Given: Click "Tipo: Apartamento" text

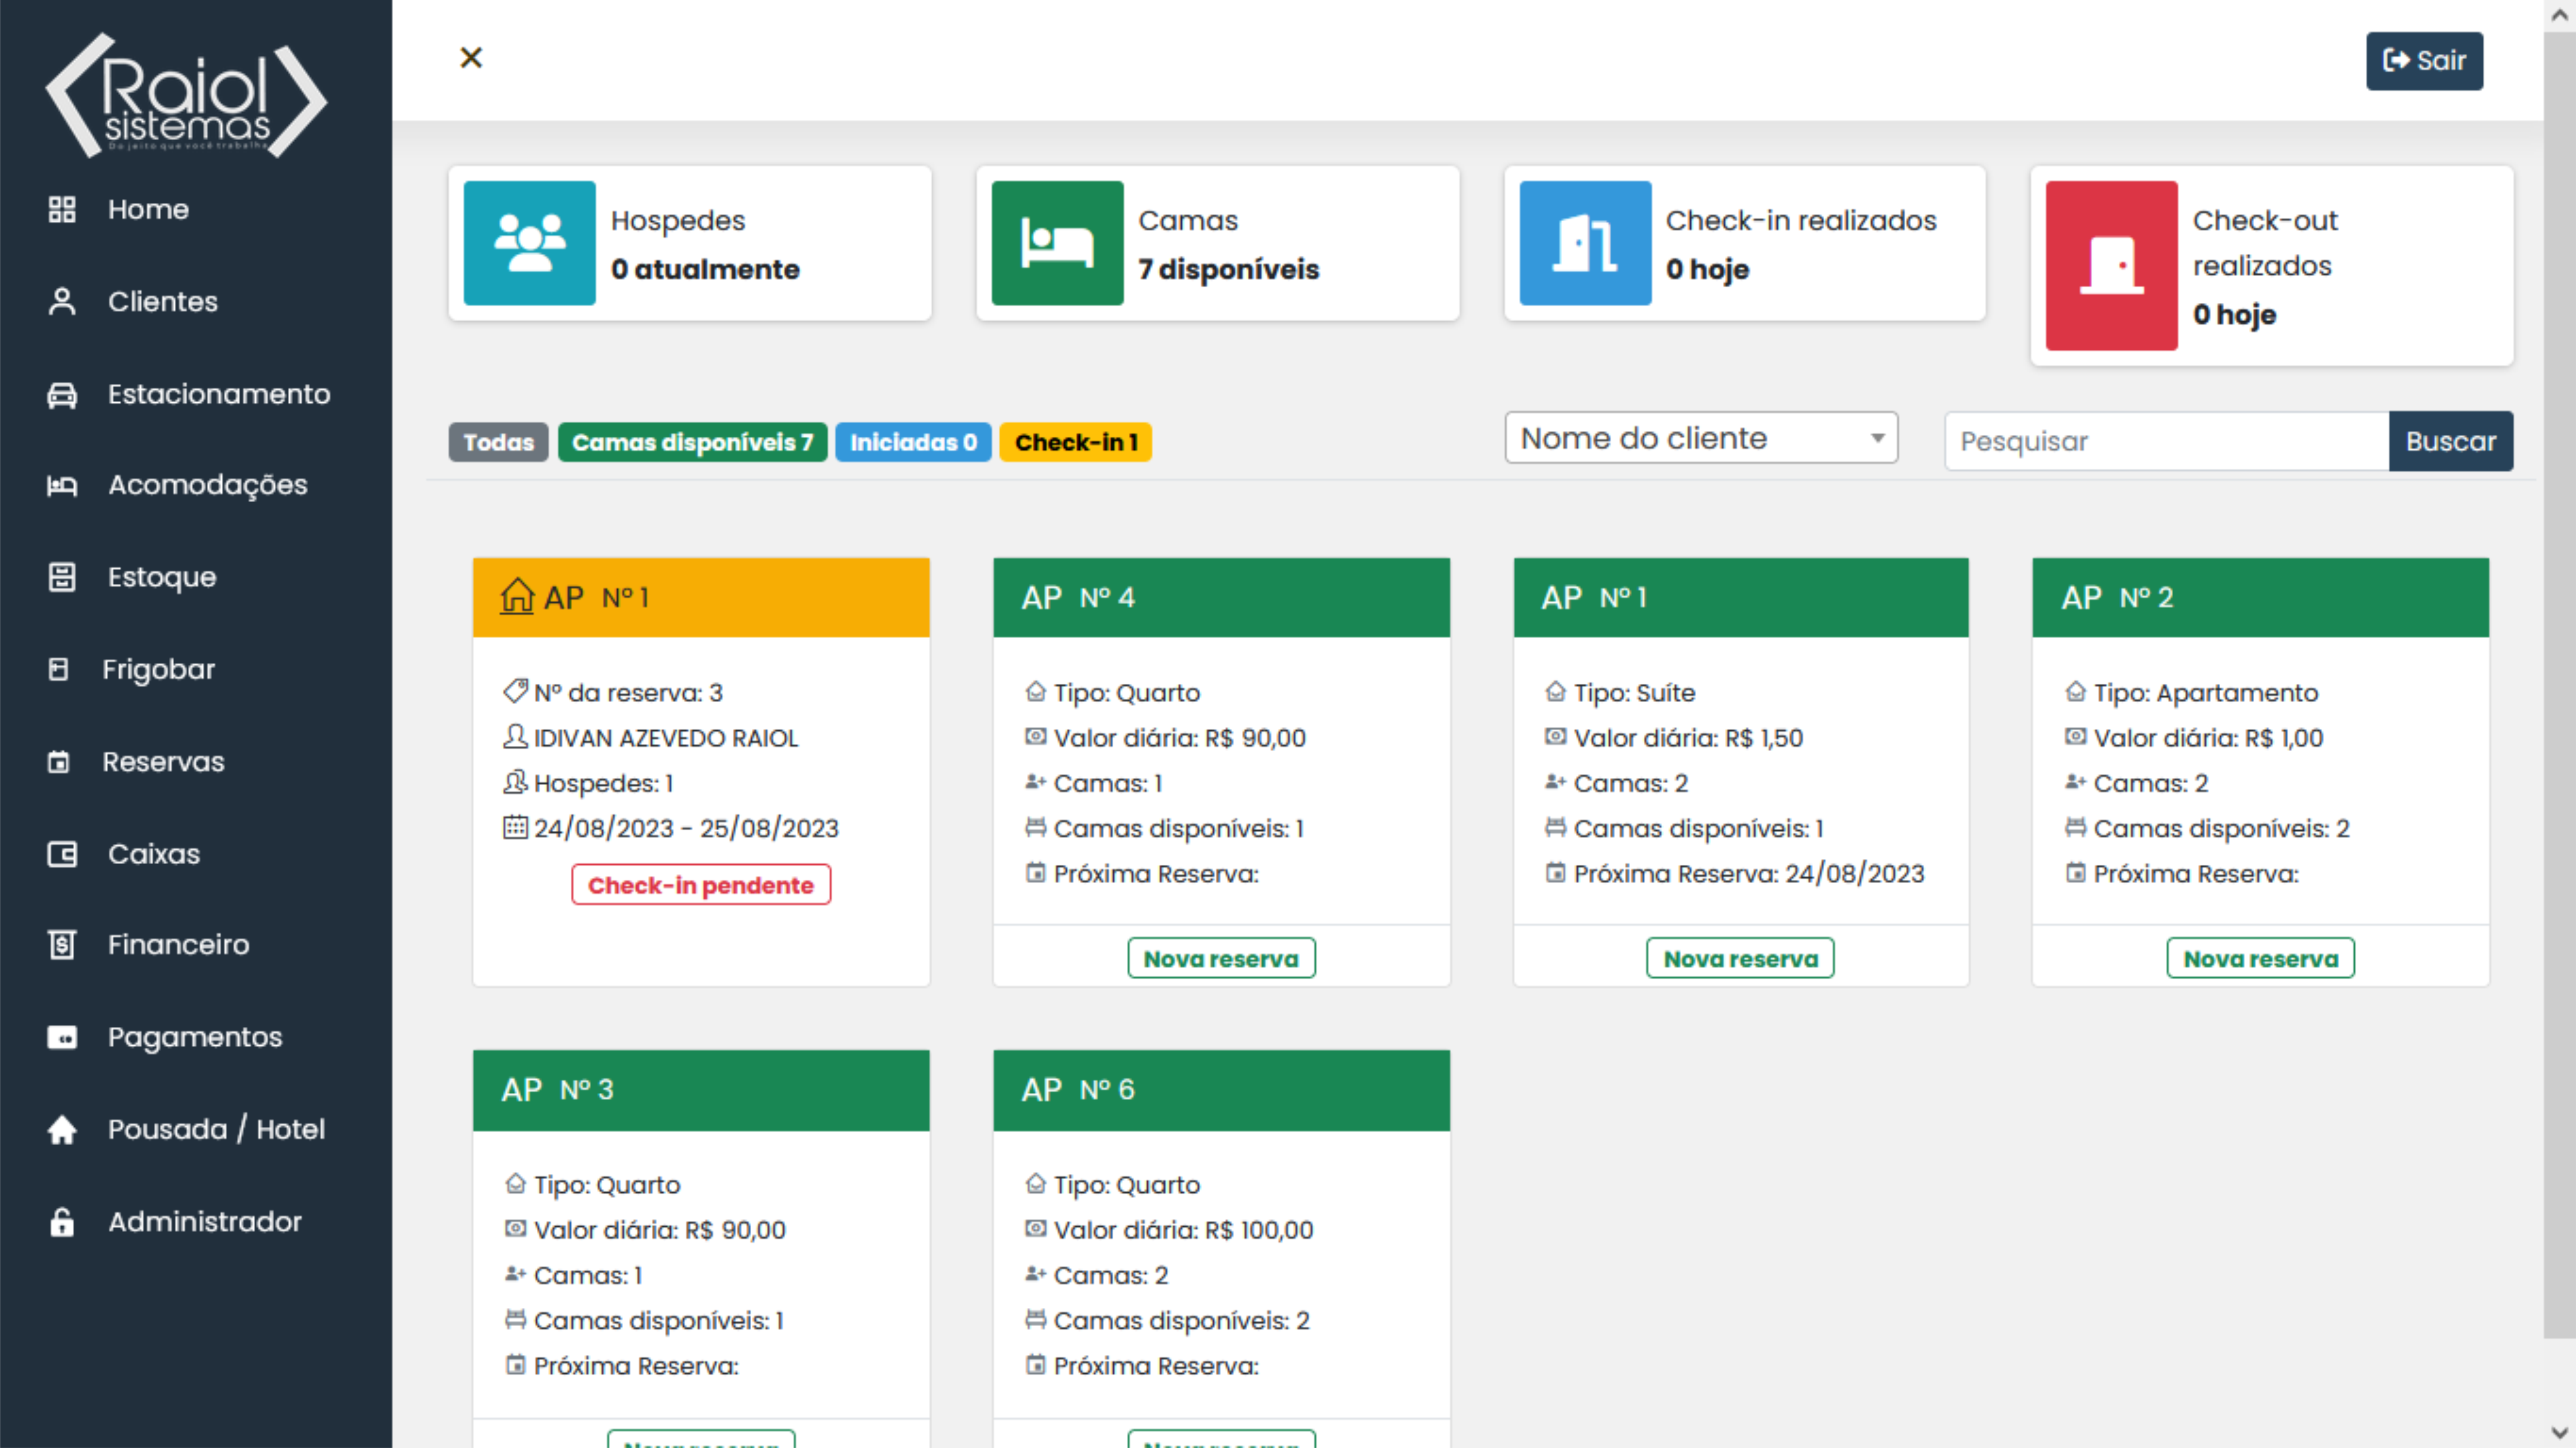Looking at the screenshot, I should pos(2206,692).
